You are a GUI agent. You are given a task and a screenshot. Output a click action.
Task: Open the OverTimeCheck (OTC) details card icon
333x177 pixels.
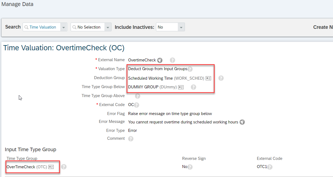(51, 167)
